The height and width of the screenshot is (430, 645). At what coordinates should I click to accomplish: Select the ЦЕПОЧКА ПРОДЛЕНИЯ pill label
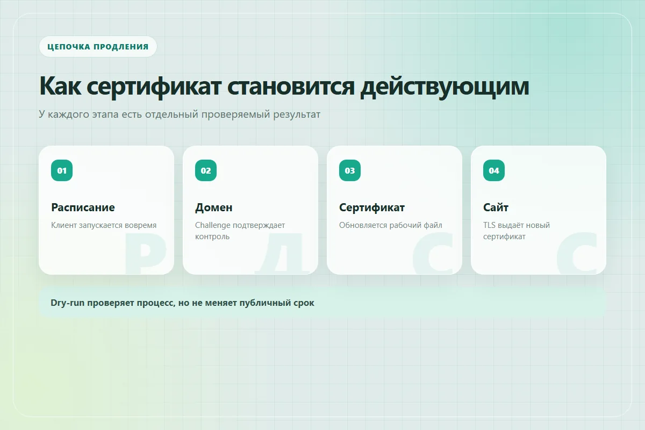[x=98, y=46]
